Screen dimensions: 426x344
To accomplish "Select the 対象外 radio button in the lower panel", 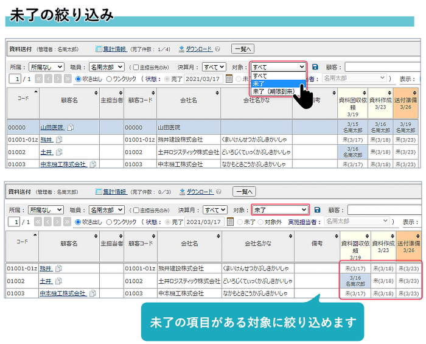I will click(x=262, y=222).
